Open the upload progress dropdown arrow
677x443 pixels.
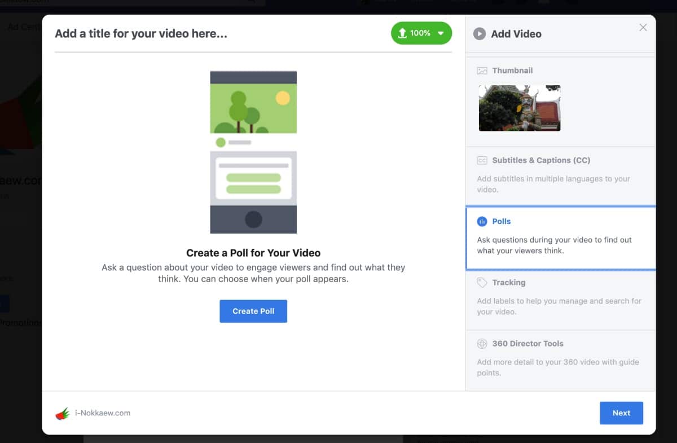pos(441,33)
